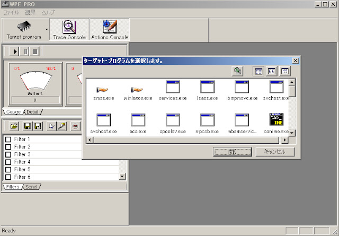Click the edit filter pencil icon
Image resolution: width=339 pixels, height=236 pixels.
[x=61, y=126]
